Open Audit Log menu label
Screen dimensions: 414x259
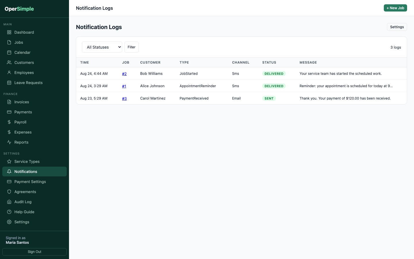coord(23,202)
